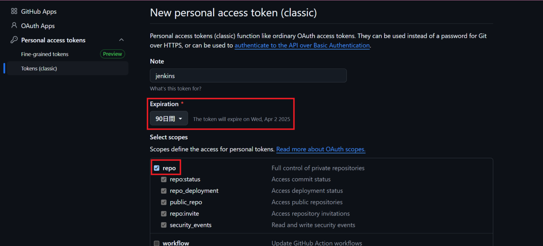Click the GitHub Apps grid icon
The height and width of the screenshot is (246, 543).
[x=14, y=11]
